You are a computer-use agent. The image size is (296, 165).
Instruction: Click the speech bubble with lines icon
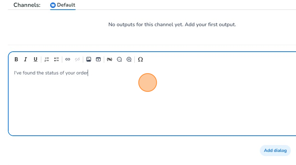pyautogui.click(x=129, y=59)
